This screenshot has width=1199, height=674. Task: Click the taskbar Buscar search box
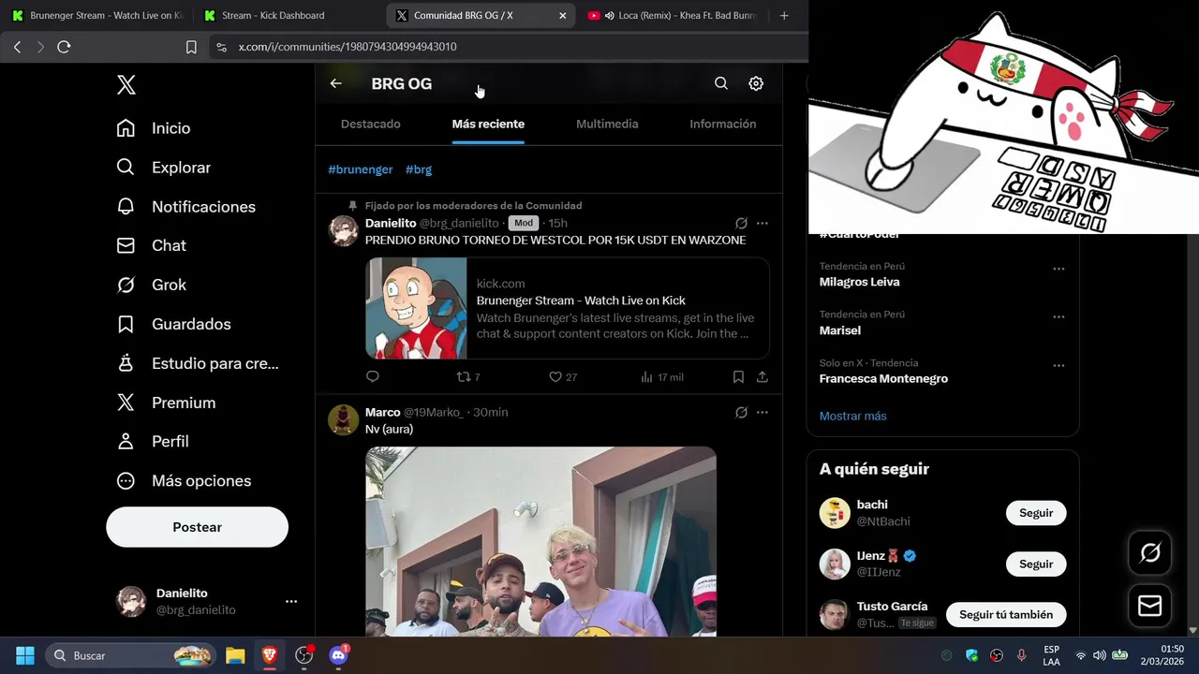click(x=129, y=655)
